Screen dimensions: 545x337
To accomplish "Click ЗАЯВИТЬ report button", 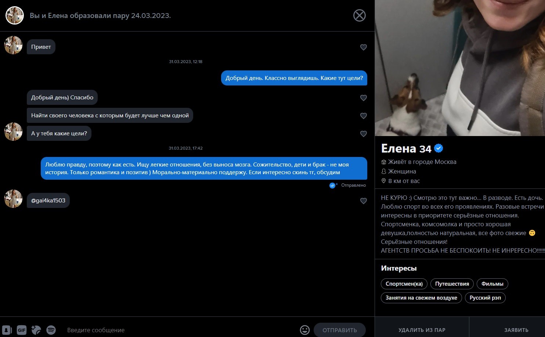I will pos(507,327).
